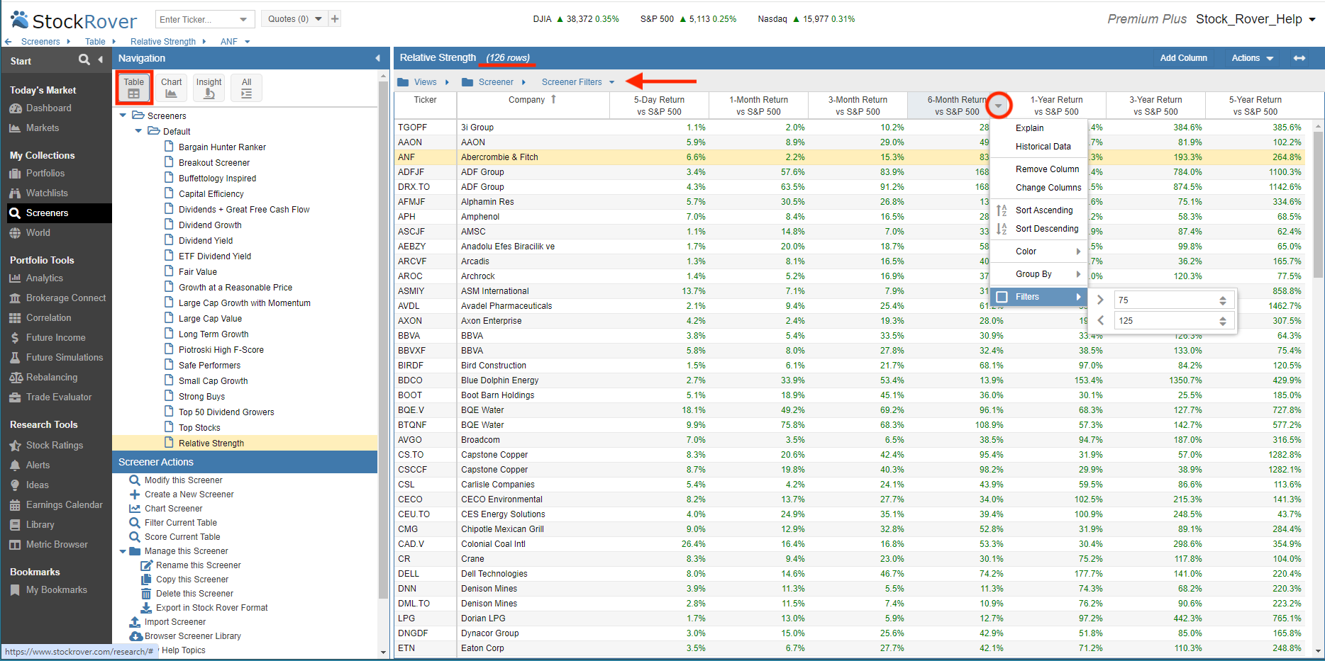Open Brokerage Connect bank icon
This screenshot has width=1325, height=661.
[x=15, y=298]
